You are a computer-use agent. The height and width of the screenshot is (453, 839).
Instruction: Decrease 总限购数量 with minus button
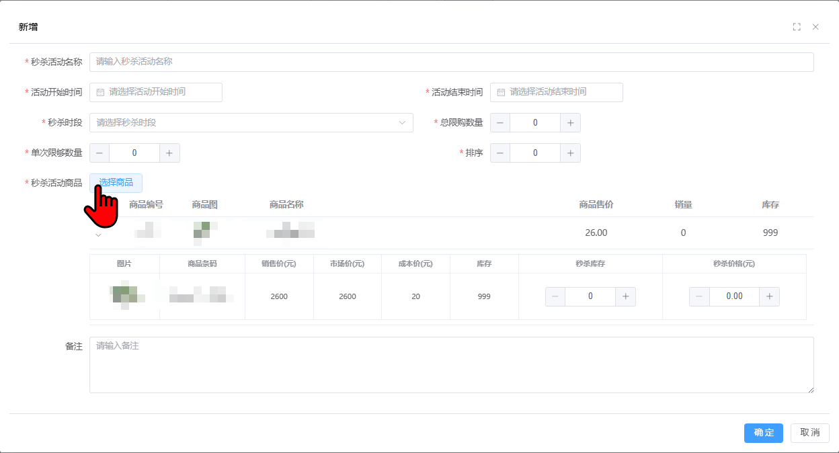point(500,123)
